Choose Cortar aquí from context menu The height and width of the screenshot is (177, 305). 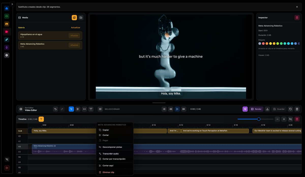click(115, 166)
